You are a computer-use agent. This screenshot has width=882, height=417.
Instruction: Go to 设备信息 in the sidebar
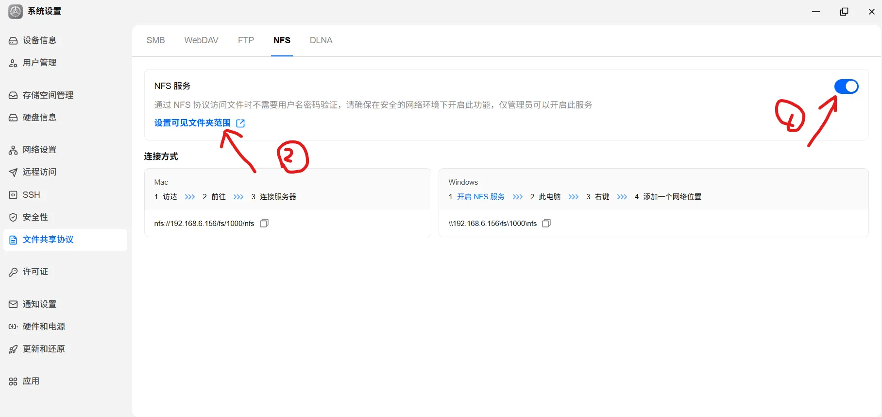pos(65,40)
